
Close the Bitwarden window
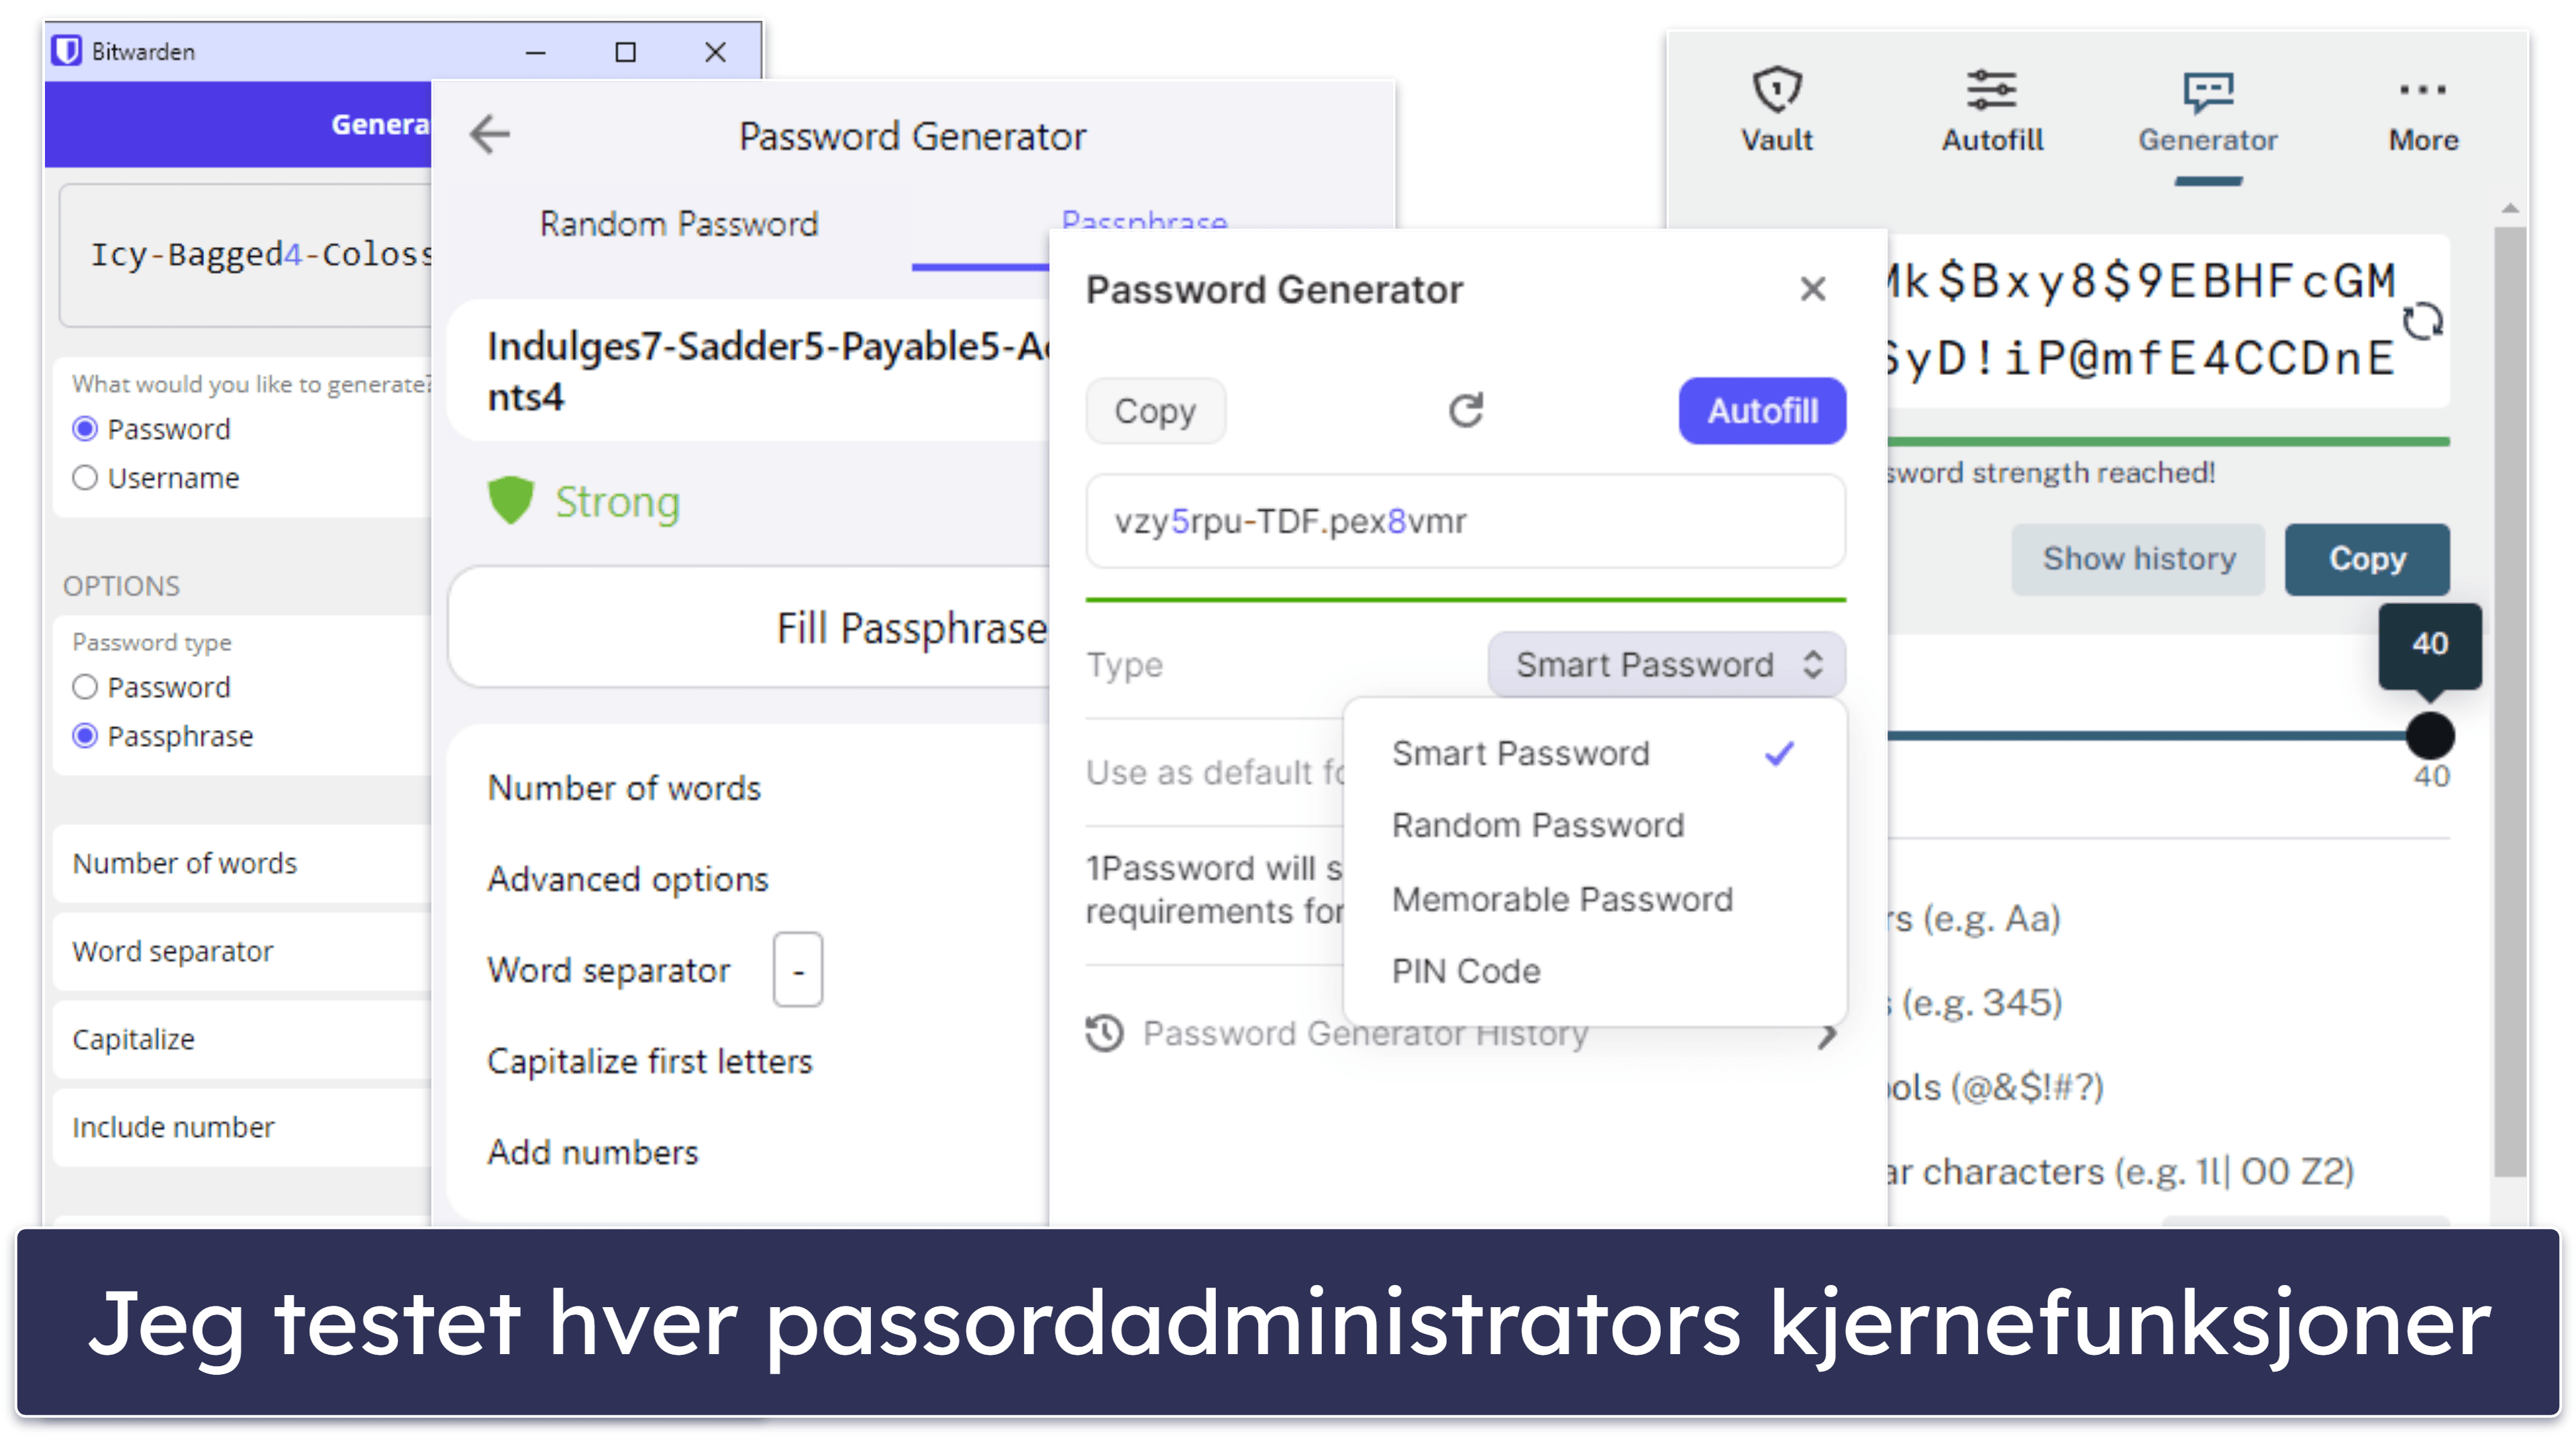click(715, 52)
